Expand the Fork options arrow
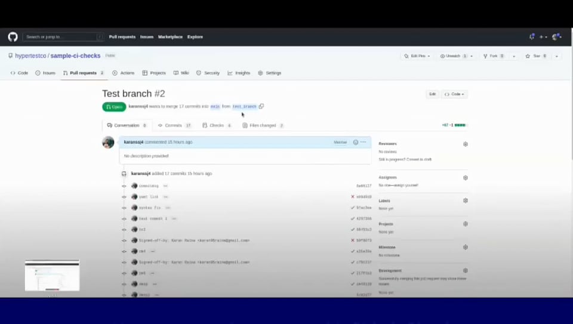The image size is (573, 324). 514,56
